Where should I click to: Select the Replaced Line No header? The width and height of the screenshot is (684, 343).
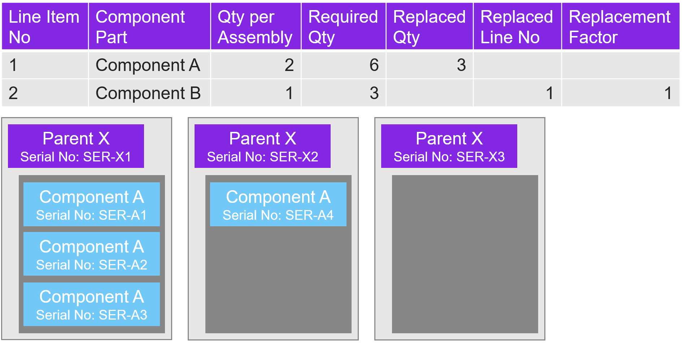517,26
